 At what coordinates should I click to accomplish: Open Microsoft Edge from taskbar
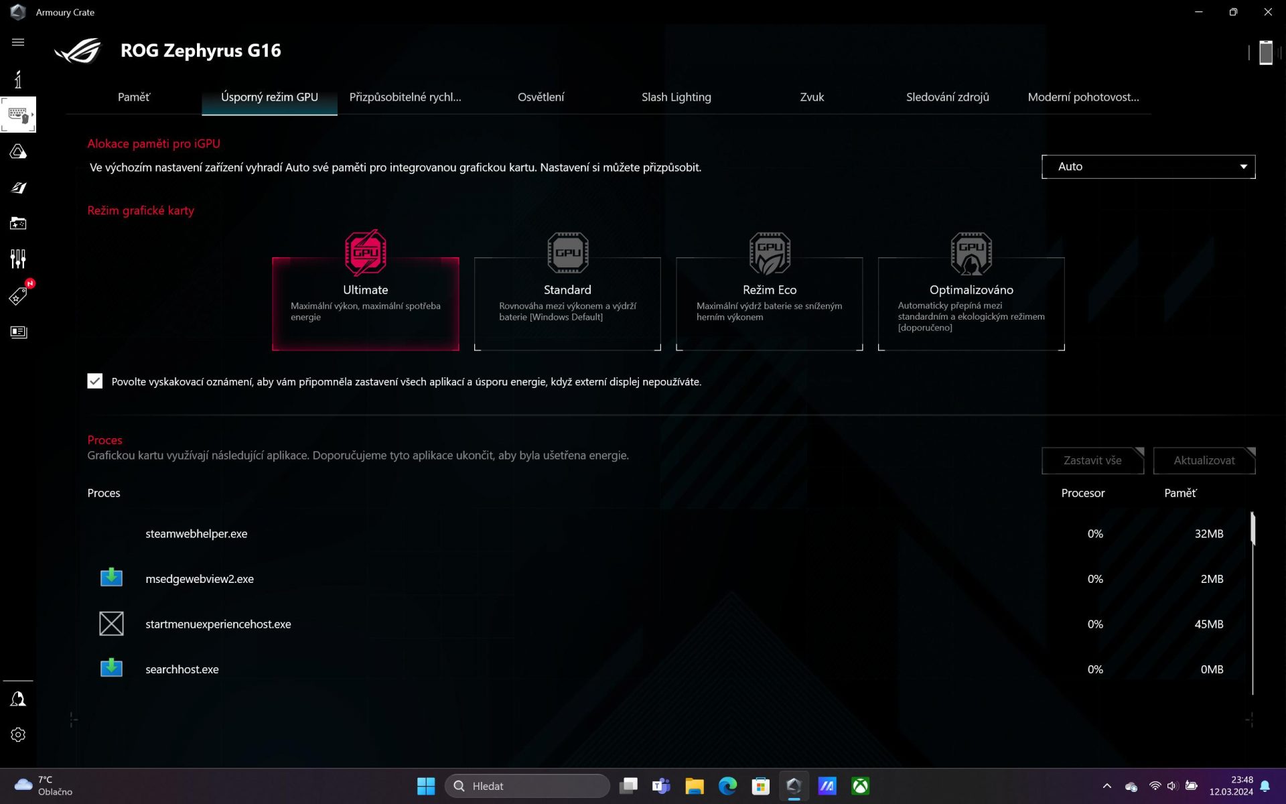point(727,786)
